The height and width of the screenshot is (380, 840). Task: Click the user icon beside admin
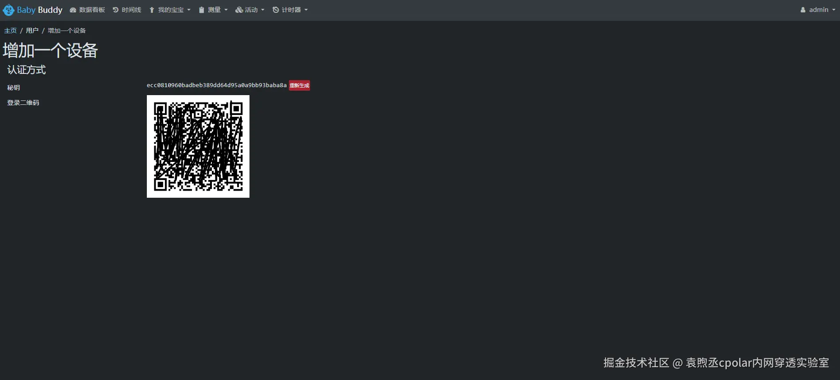click(803, 10)
